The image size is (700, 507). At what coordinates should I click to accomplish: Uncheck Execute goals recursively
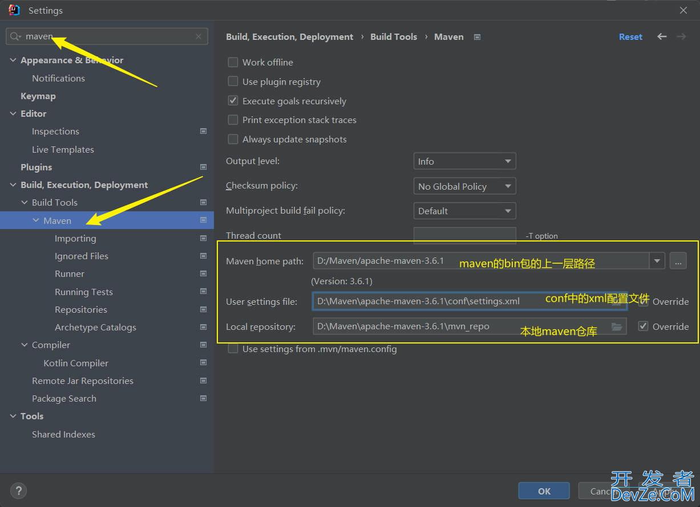(233, 101)
